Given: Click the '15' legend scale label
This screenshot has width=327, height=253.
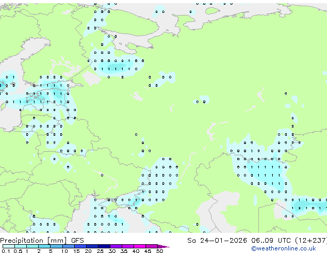Looking at the screenshot, I should pos(76,251).
